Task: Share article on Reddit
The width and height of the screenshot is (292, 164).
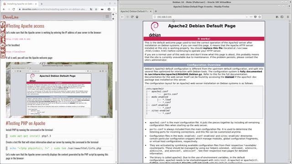Action: coord(3,45)
